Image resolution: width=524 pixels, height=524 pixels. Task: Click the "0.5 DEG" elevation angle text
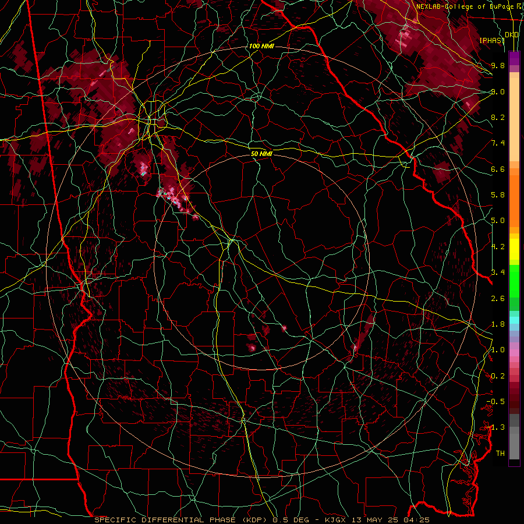coord(291,520)
